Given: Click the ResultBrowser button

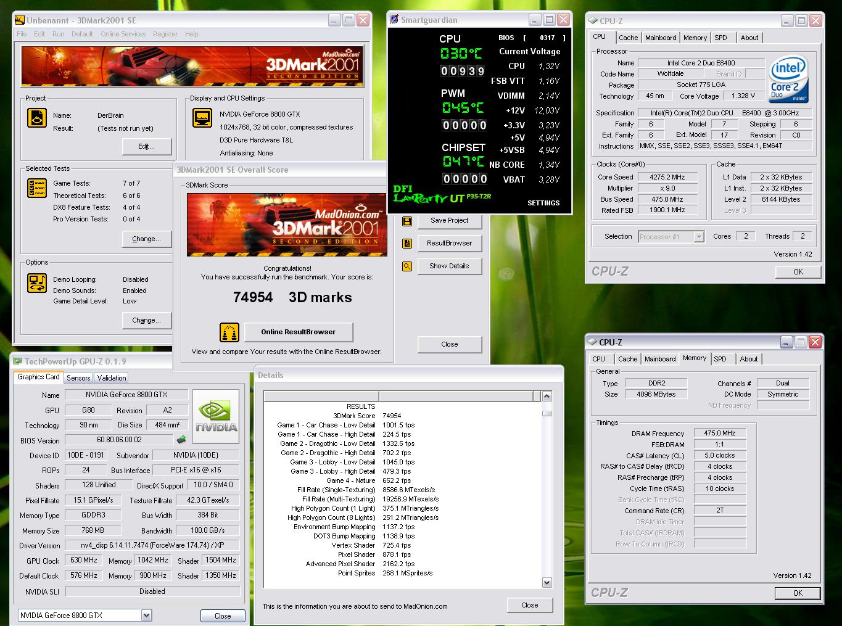Looking at the screenshot, I should (x=450, y=244).
